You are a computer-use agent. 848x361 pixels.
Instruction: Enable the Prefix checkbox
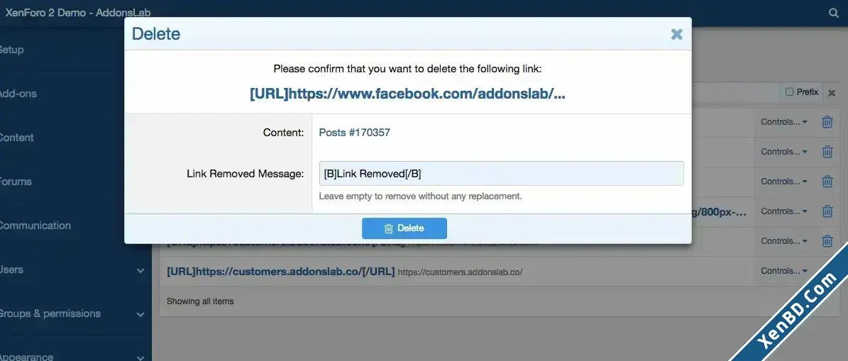coord(789,92)
